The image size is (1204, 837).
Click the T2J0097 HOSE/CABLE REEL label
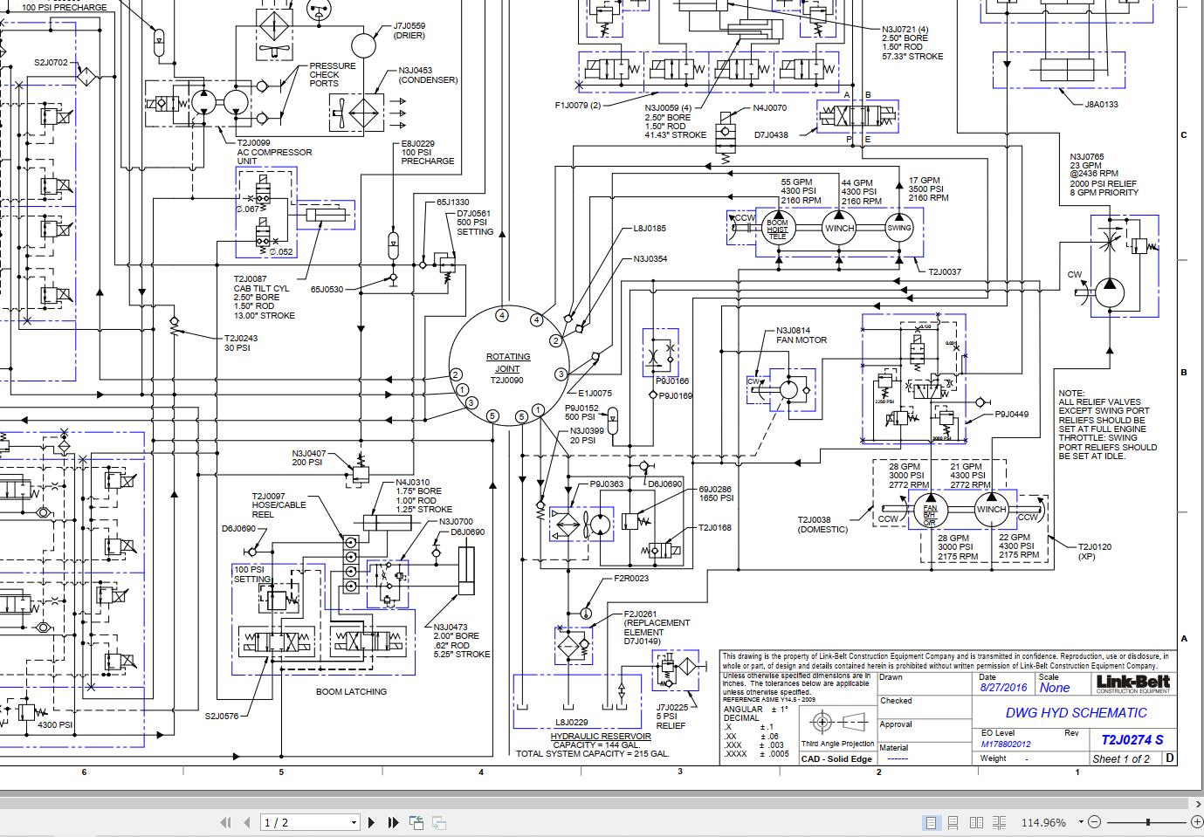[x=279, y=505]
